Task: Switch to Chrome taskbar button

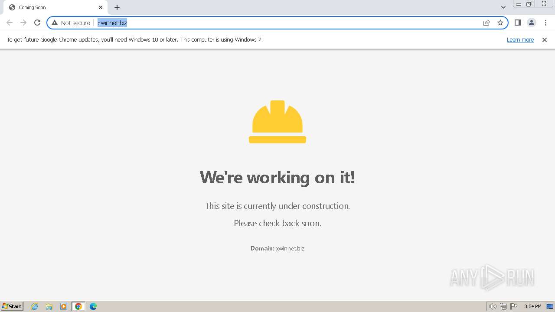Action: [78, 306]
